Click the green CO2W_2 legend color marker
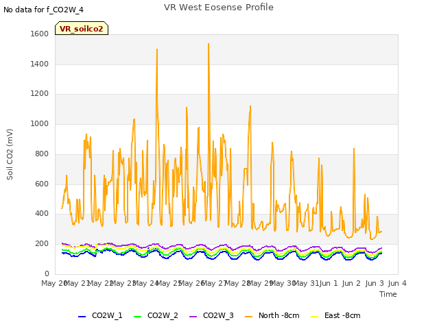This screenshot has width=439, height=329. (x=137, y=317)
